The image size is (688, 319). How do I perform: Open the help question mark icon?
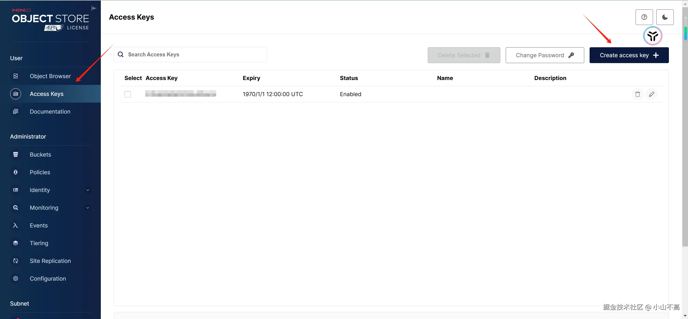tap(644, 17)
